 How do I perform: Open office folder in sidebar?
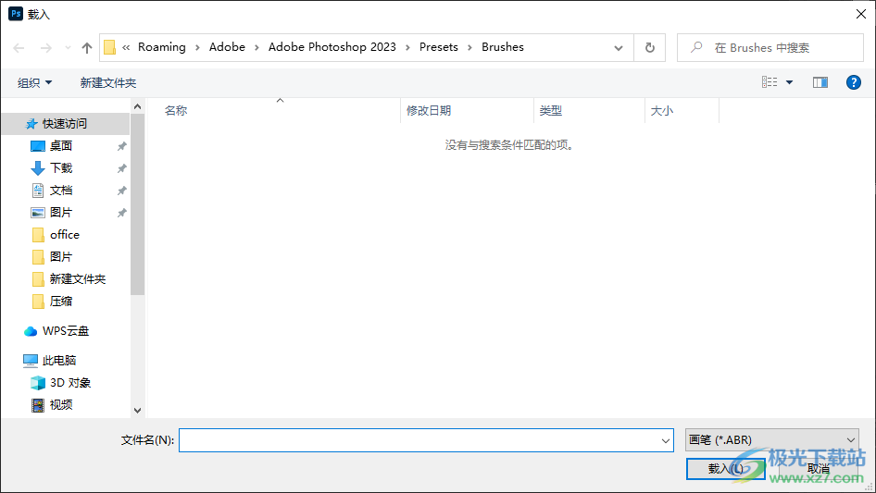pyautogui.click(x=65, y=235)
